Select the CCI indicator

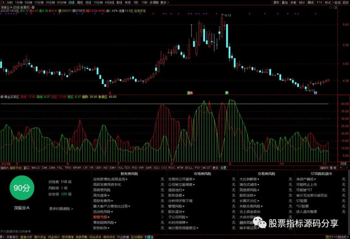[164, 167]
